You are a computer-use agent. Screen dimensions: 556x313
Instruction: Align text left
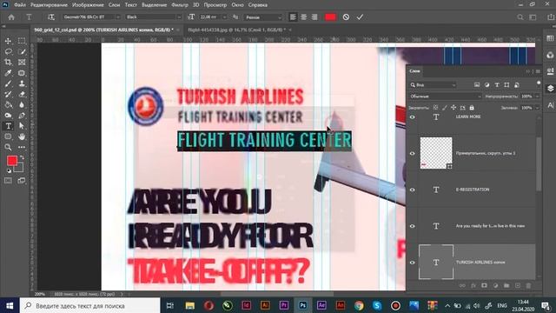coord(293,17)
